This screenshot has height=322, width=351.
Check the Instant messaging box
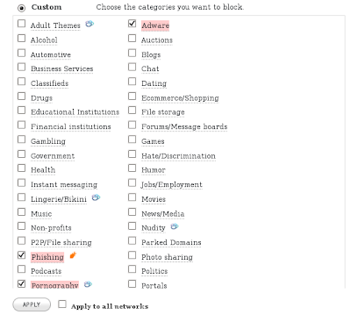pyautogui.click(x=21, y=182)
